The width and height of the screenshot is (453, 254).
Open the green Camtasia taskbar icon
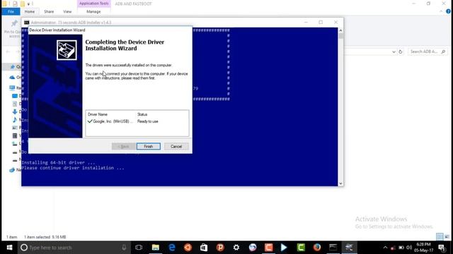(301, 248)
